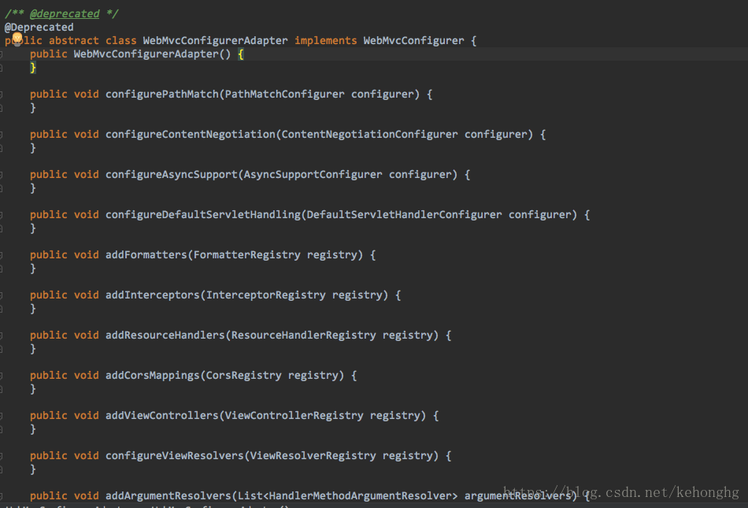Click the ResourceHandlerRegistry parameter type
The height and width of the screenshot is (508, 748).
click(x=303, y=335)
